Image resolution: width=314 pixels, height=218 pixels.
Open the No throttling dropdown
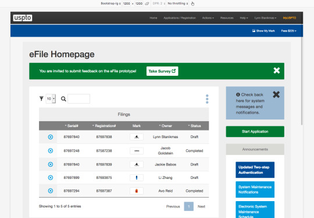tap(178, 3)
